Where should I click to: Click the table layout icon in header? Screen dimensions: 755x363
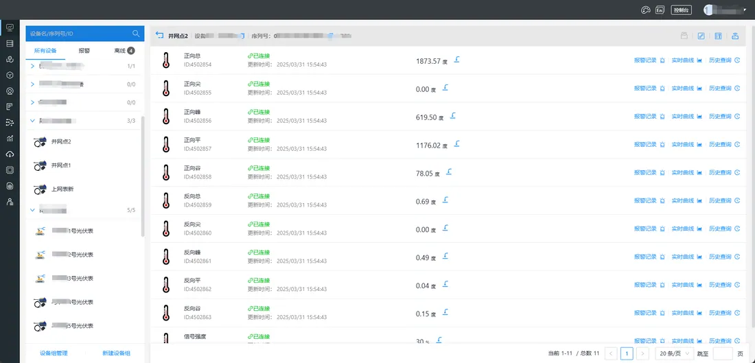pos(718,36)
